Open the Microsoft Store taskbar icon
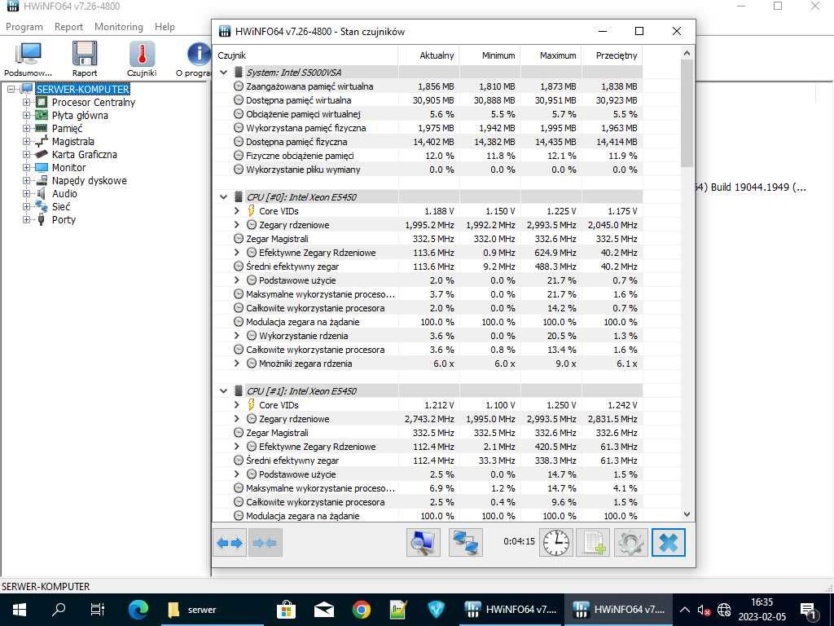Viewport: 834px width, 626px height. [x=286, y=610]
